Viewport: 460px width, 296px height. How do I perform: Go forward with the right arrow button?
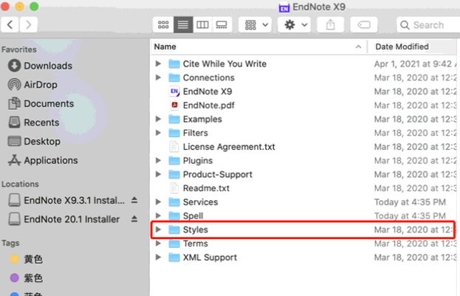(29, 24)
